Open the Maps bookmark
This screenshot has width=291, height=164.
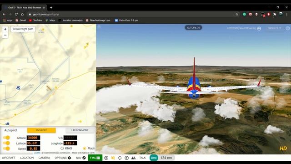pyautogui.click(x=50, y=20)
